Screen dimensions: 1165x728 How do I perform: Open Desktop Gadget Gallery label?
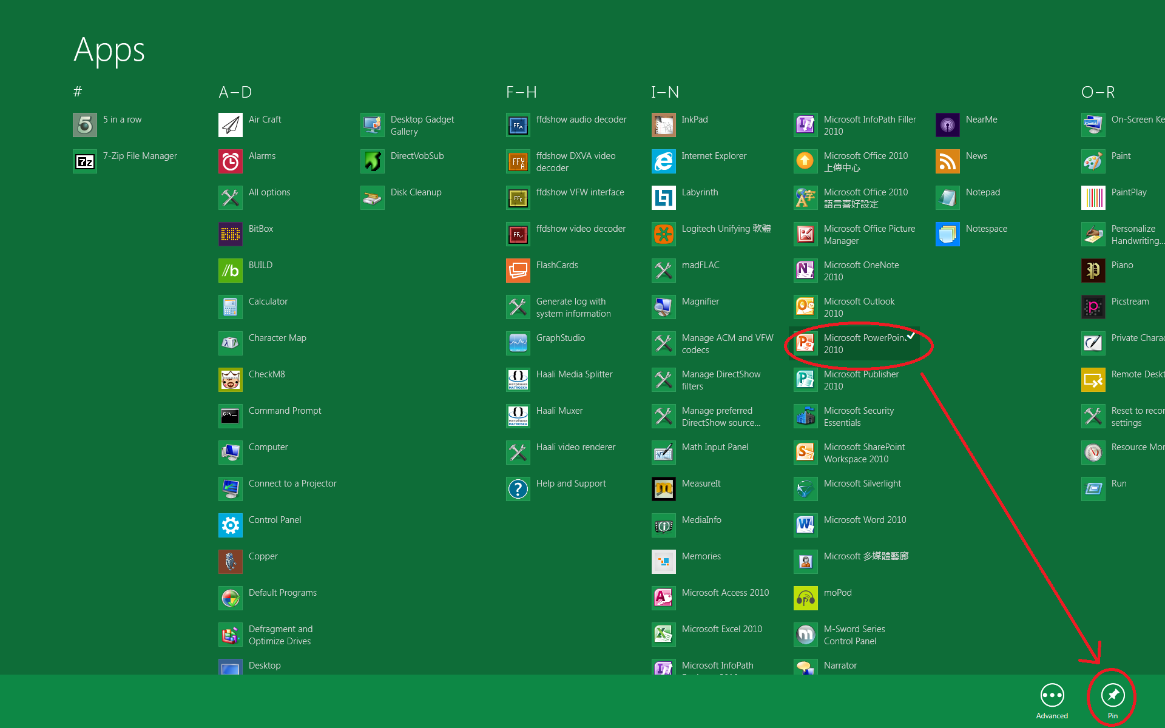pos(422,126)
